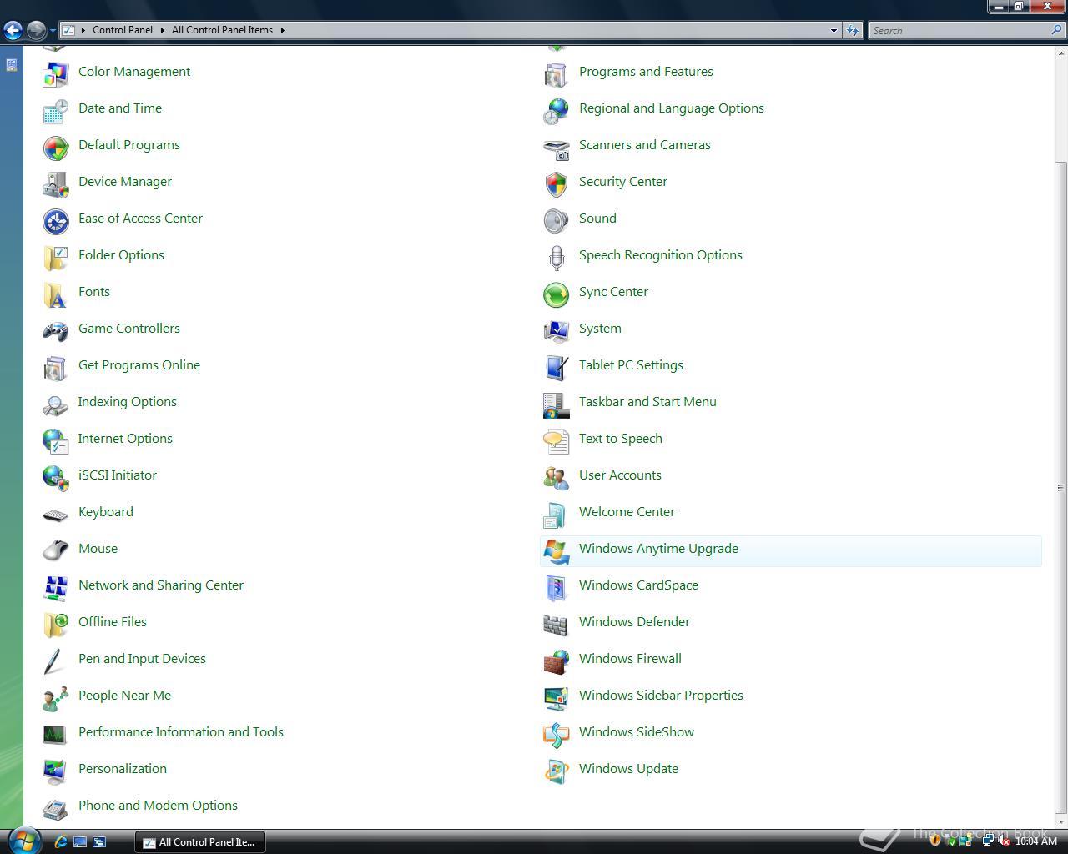Image resolution: width=1068 pixels, height=854 pixels.
Task: Click the Show Desktop Quick Launch icon
Action: point(80,842)
